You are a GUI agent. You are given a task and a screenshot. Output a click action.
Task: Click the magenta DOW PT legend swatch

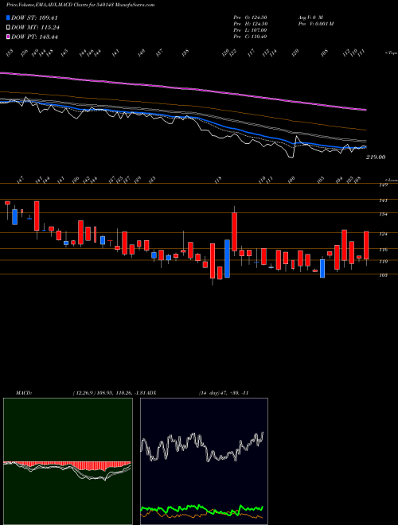8,37
